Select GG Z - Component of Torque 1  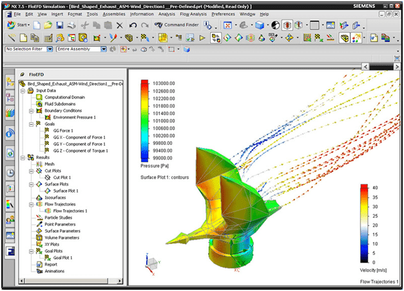coord(81,151)
